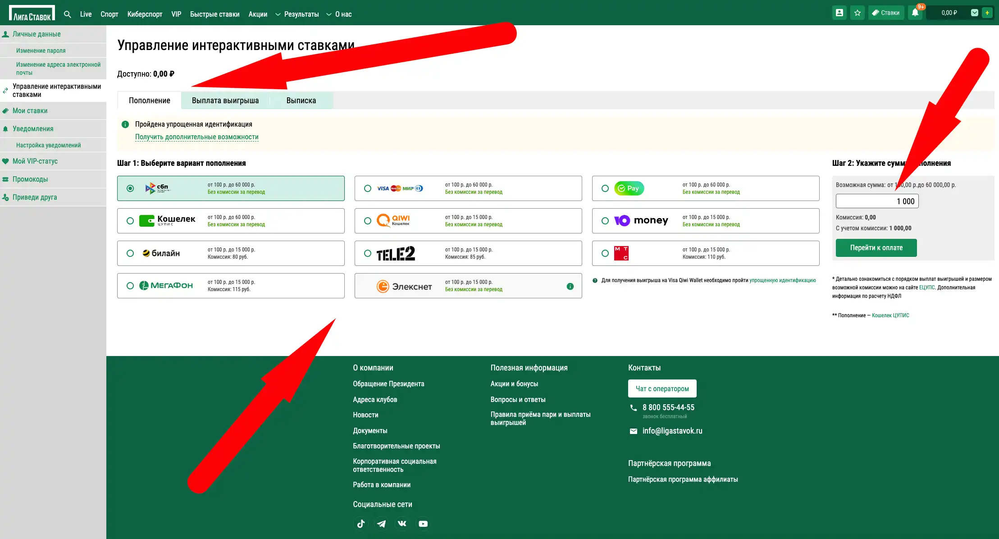Click the phone icon near 8 800 number
Viewport: 999px width, 539px height.
point(633,407)
